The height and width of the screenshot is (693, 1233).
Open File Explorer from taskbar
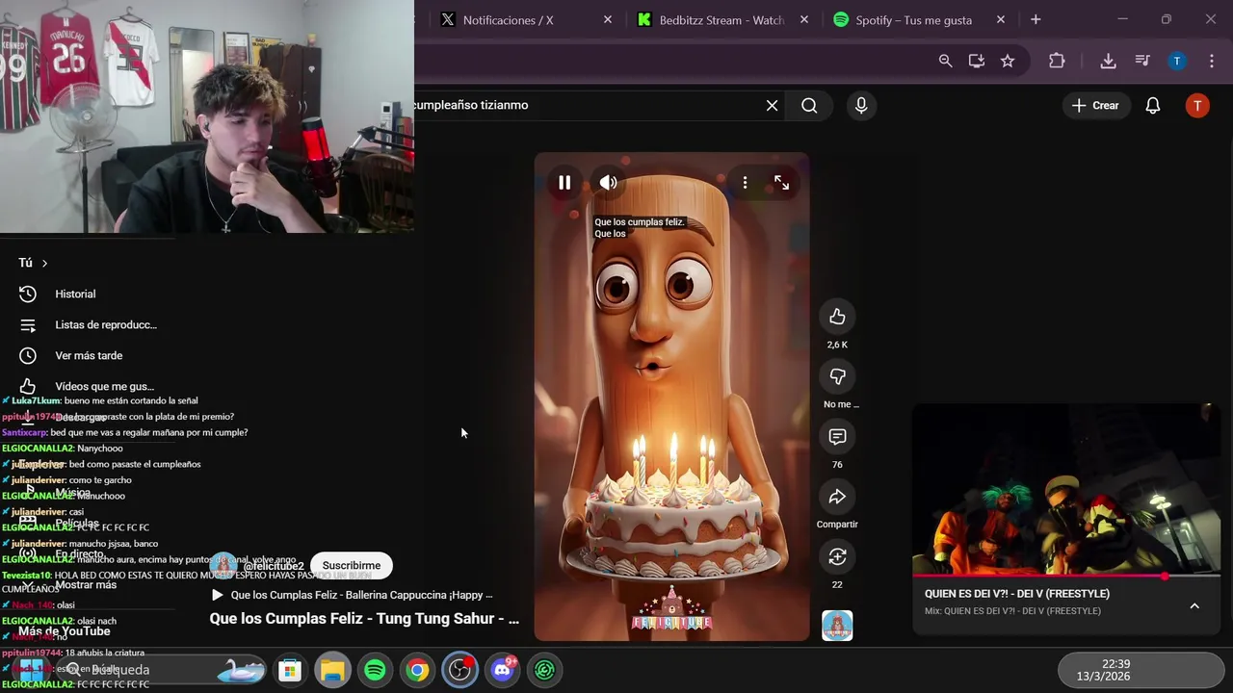[332, 670]
